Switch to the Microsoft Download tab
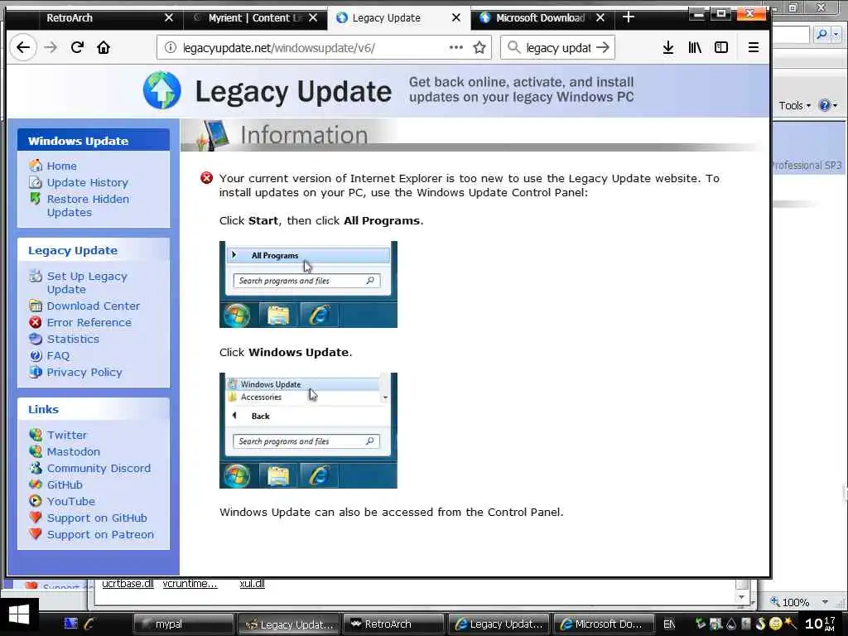Image resolution: width=848 pixels, height=636 pixels. [x=542, y=18]
